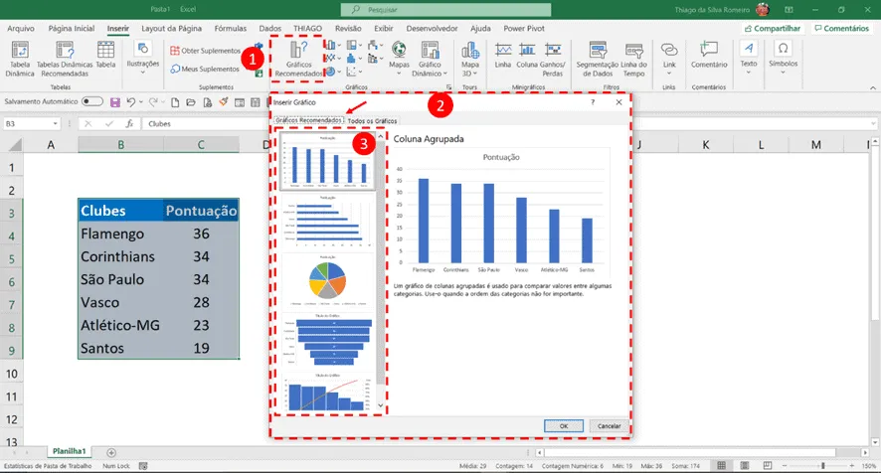Click the purple Save icon

click(115, 102)
